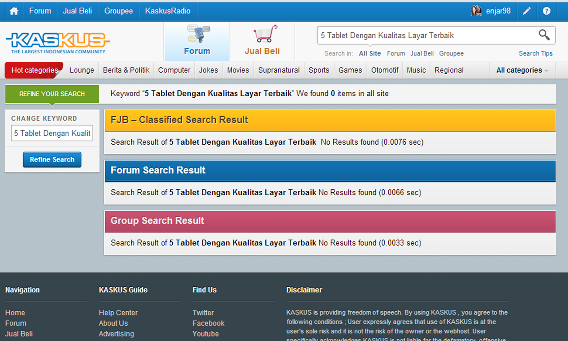Open the Home footer link

coord(15,313)
